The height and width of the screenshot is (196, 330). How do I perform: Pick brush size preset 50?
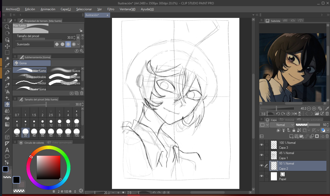pyautogui.click(x=43, y=132)
